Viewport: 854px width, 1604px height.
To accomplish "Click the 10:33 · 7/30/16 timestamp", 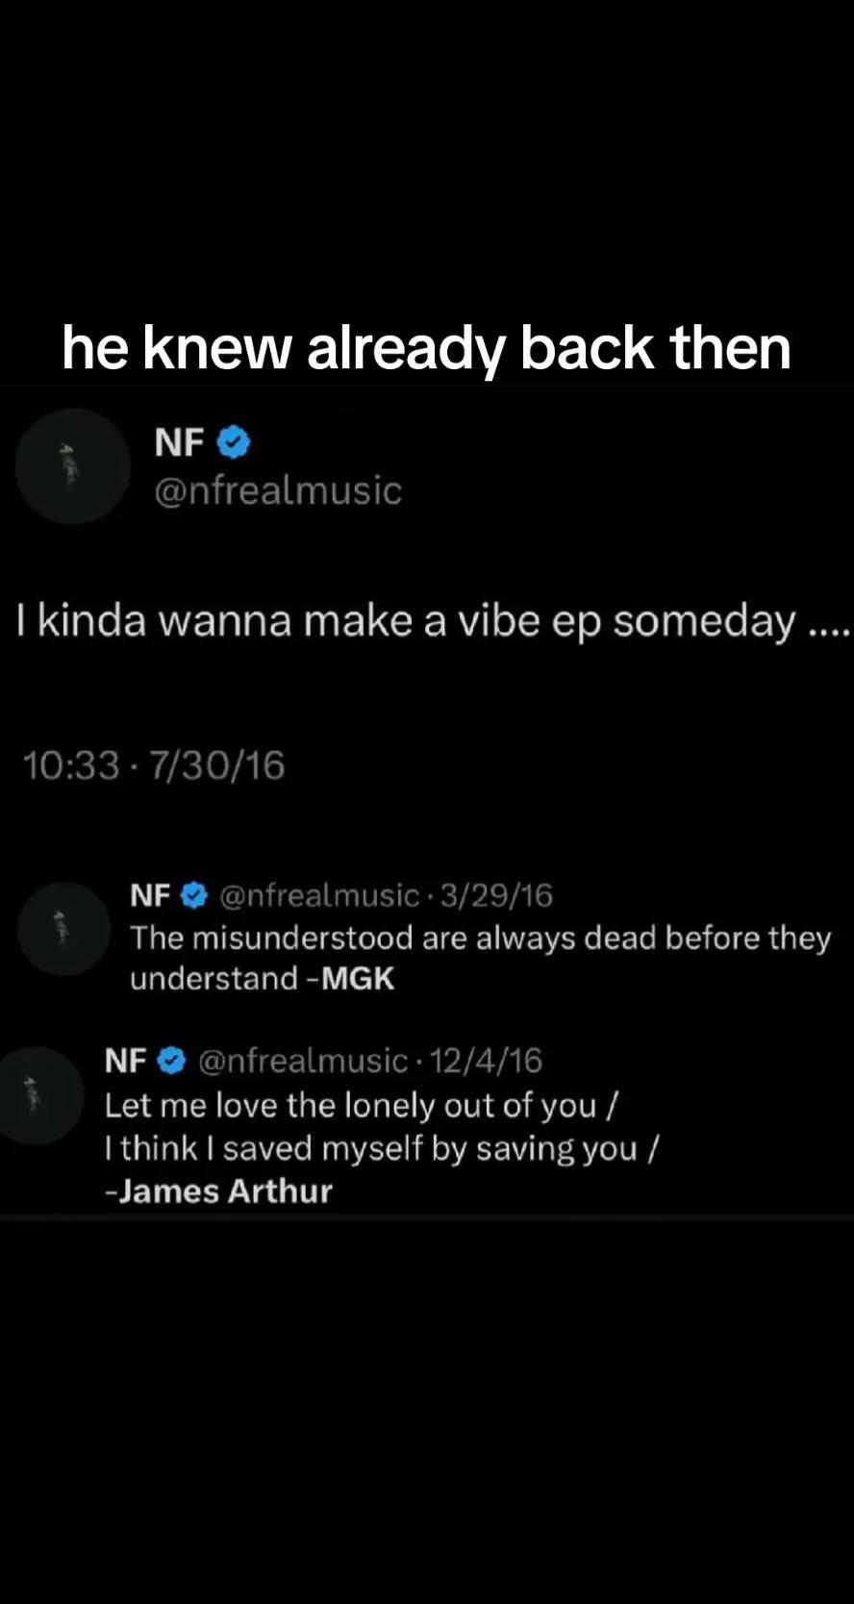I will pyautogui.click(x=153, y=765).
